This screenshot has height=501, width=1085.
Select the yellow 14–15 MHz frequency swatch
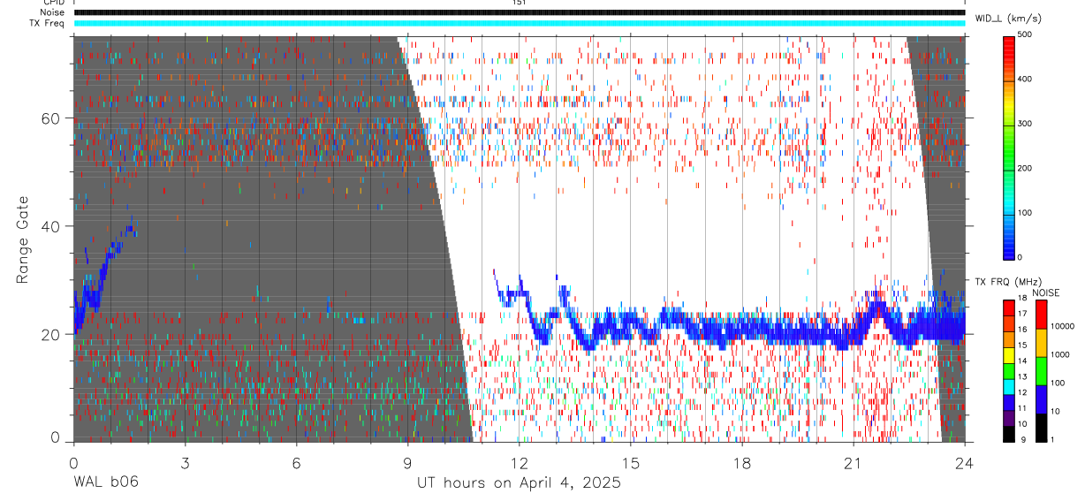tap(1009, 353)
